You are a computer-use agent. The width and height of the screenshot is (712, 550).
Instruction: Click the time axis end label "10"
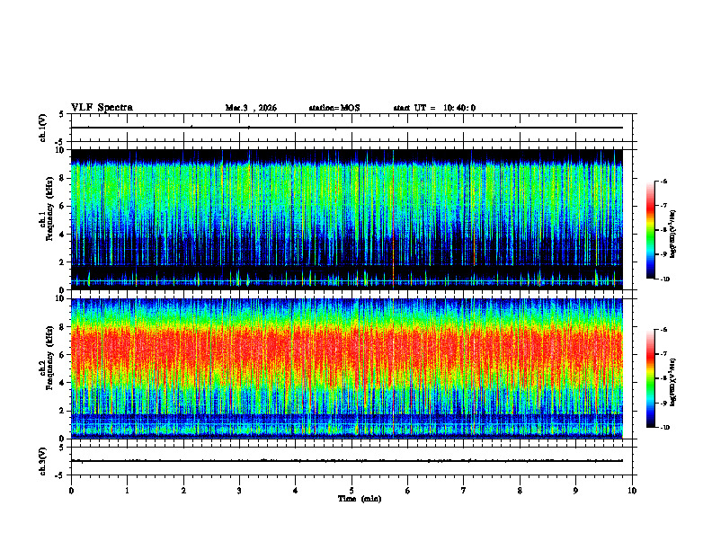(x=632, y=491)
